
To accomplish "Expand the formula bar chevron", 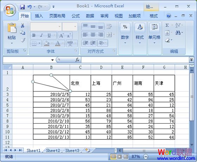I will coord(191,60).
